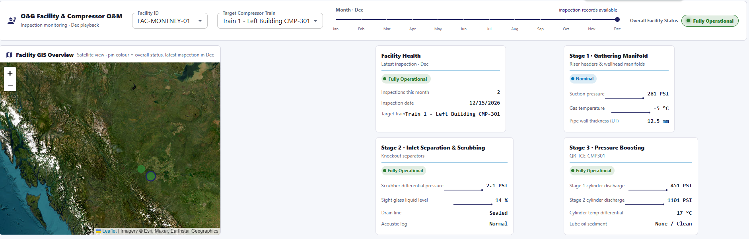Click the QR-TCE-CMP301 subtitle text
This screenshot has width=749, height=239.
587,156
